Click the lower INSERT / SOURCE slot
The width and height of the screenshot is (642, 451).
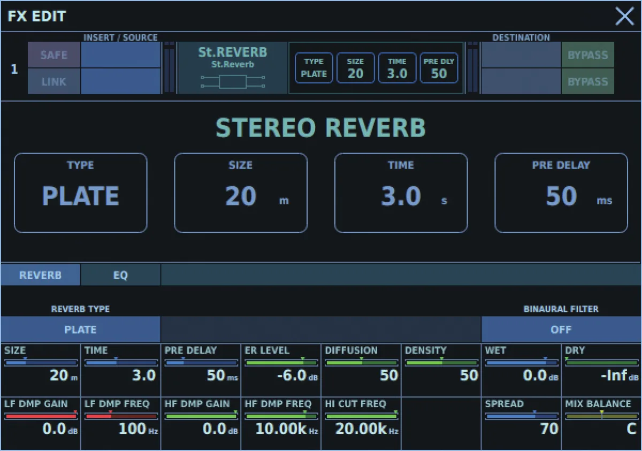point(121,82)
